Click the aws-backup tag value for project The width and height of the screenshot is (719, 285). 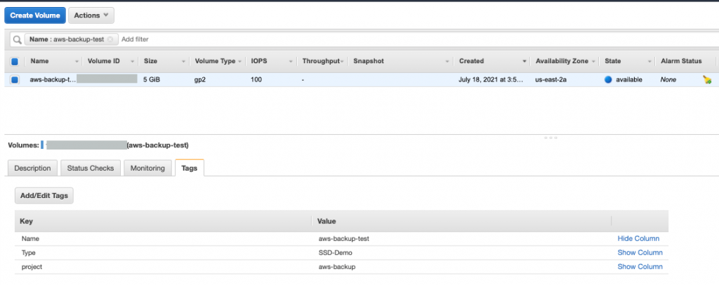click(336, 267)
